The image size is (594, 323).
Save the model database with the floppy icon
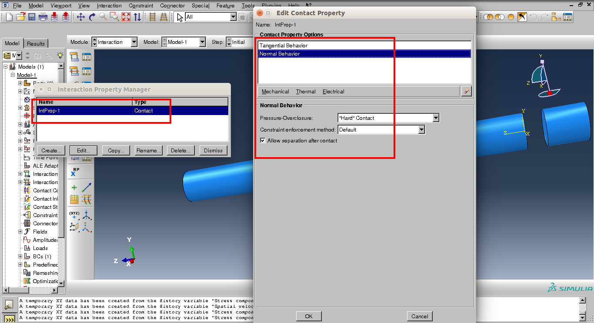coord(32,17)
